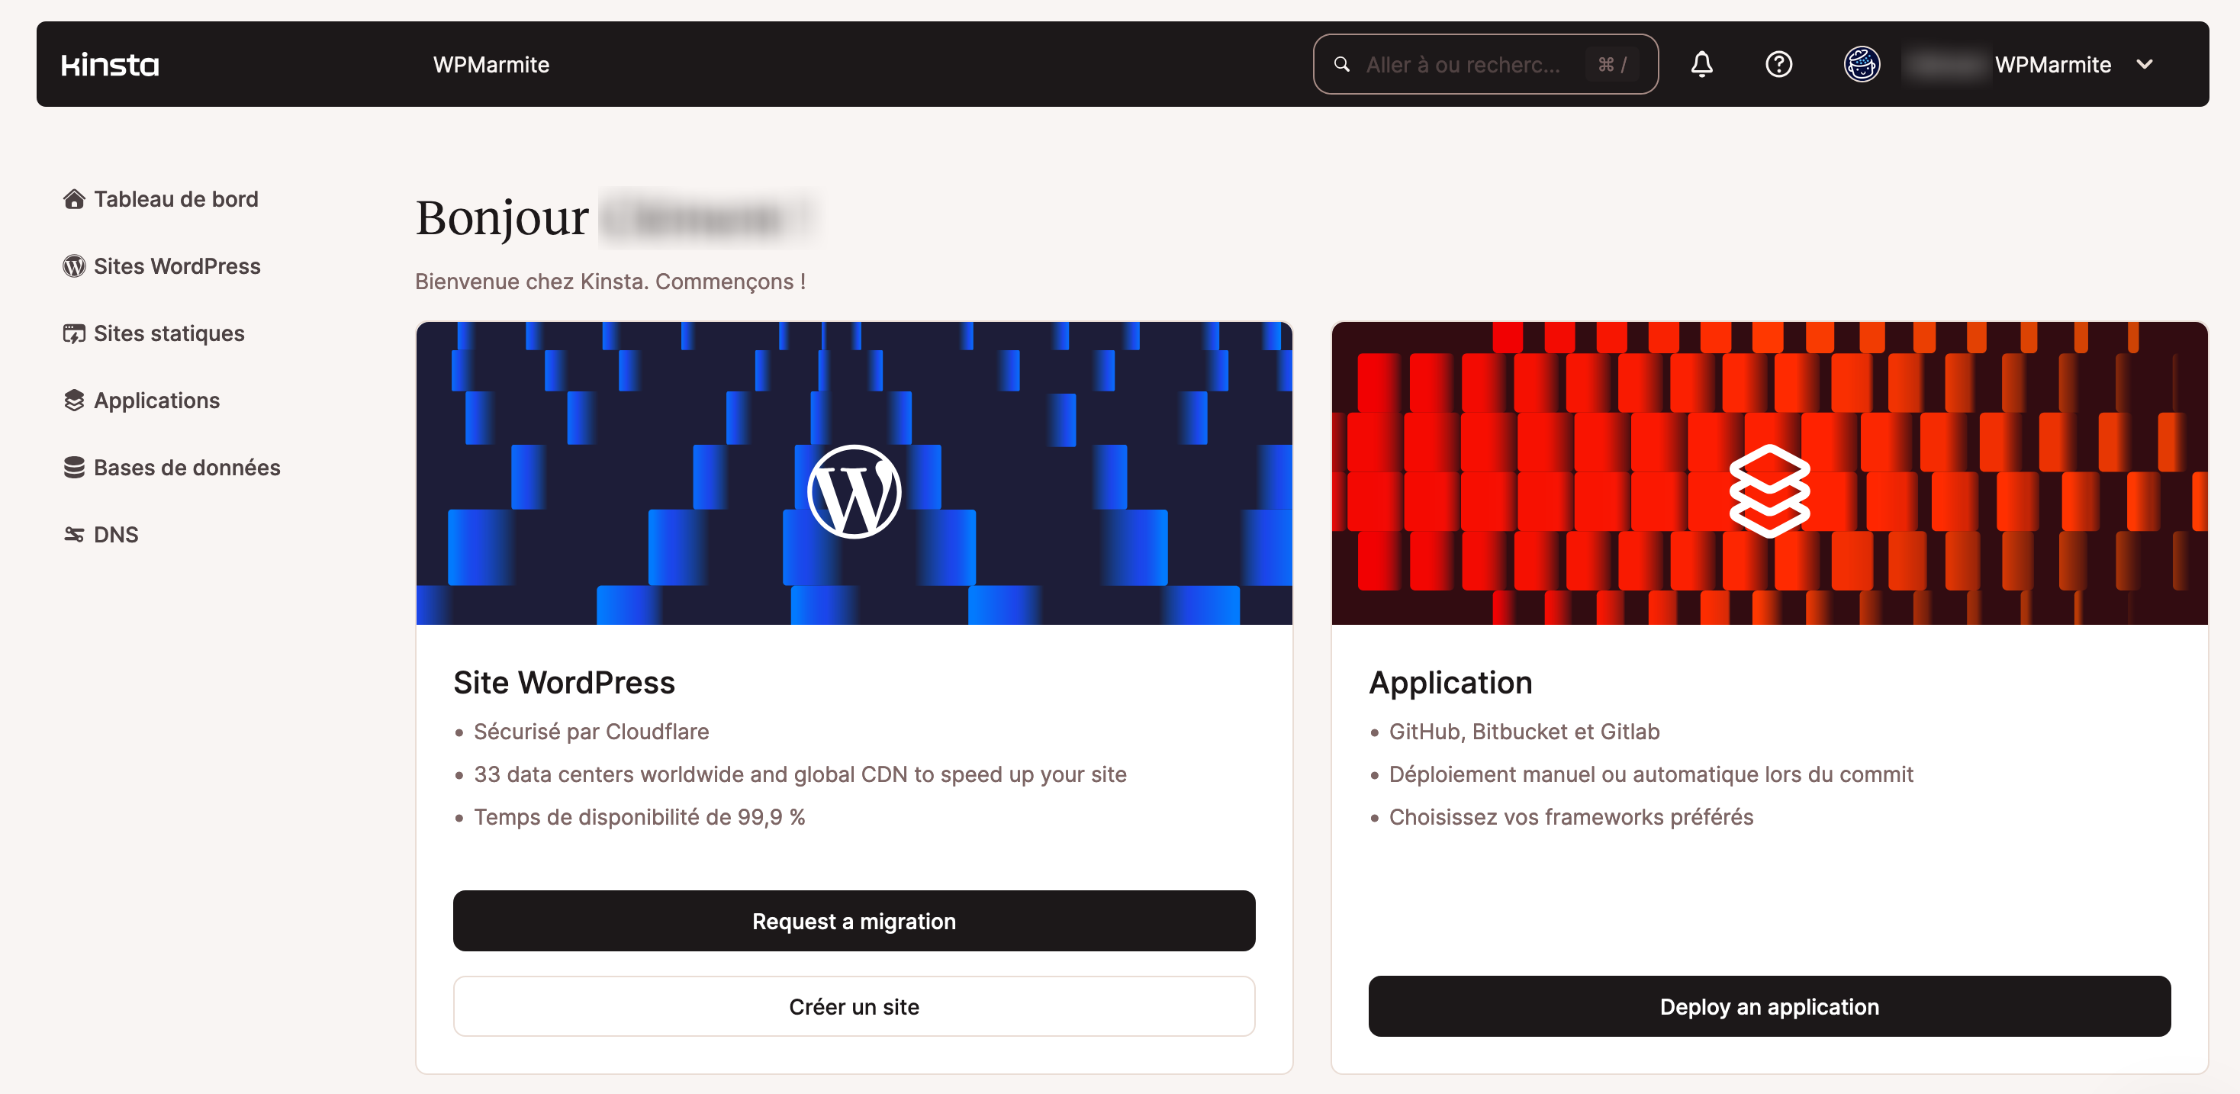The image size is (2240, 1094).
Task: Click the WordPress logo on blue banner
Action: [854, 491]
